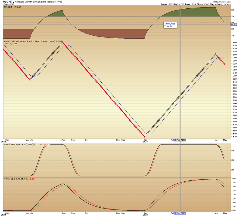
Task: Click the Renko legend icon beside VUG:VTV (Monthly)
Action: tap(5, 42)
